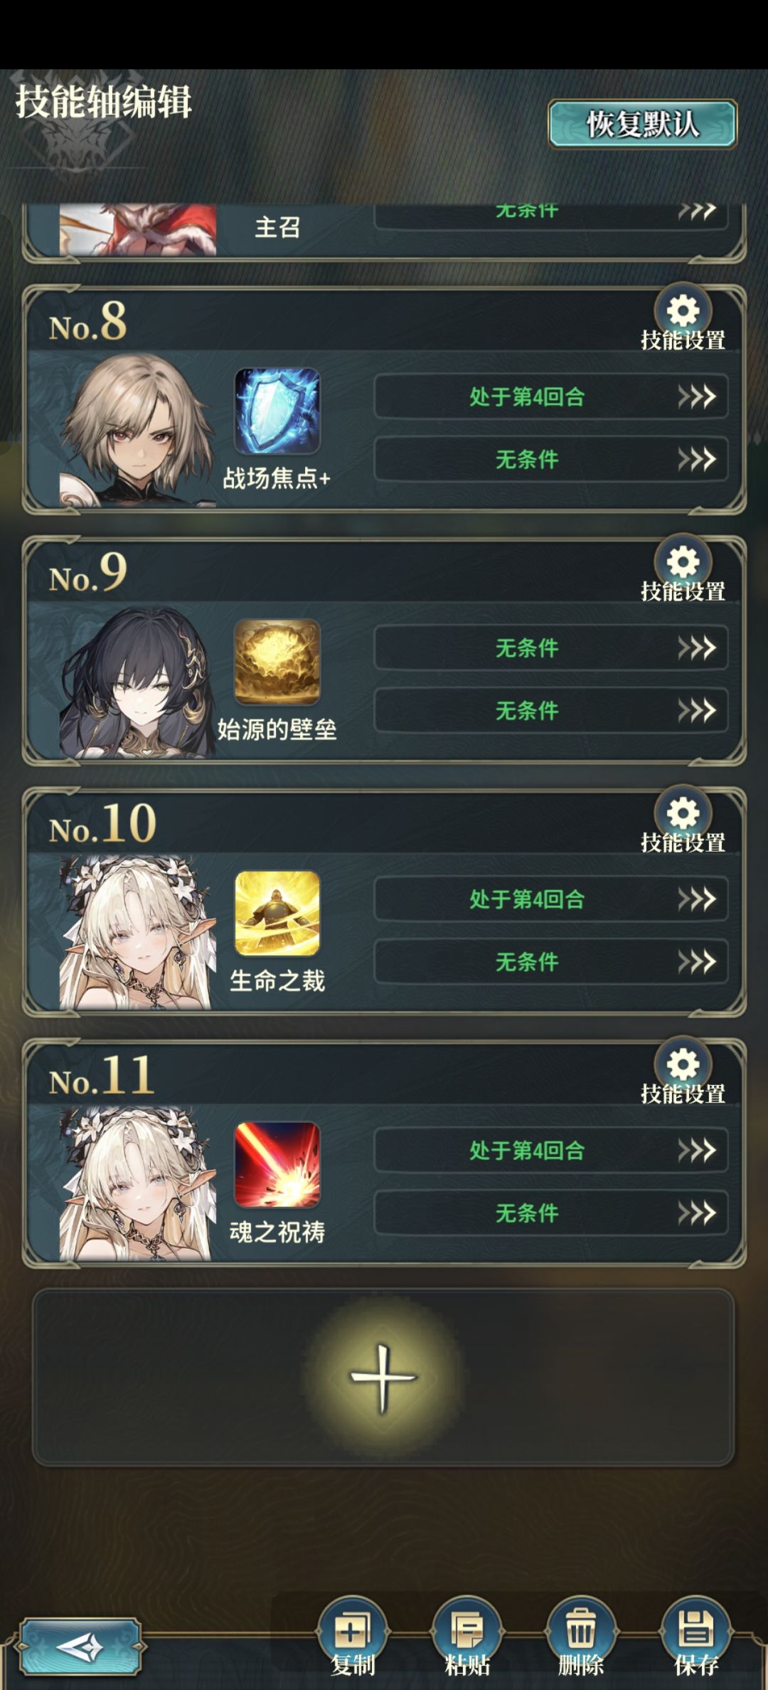
Task: Open skill settings gear for No.11
Action: tap(683, 1064)
